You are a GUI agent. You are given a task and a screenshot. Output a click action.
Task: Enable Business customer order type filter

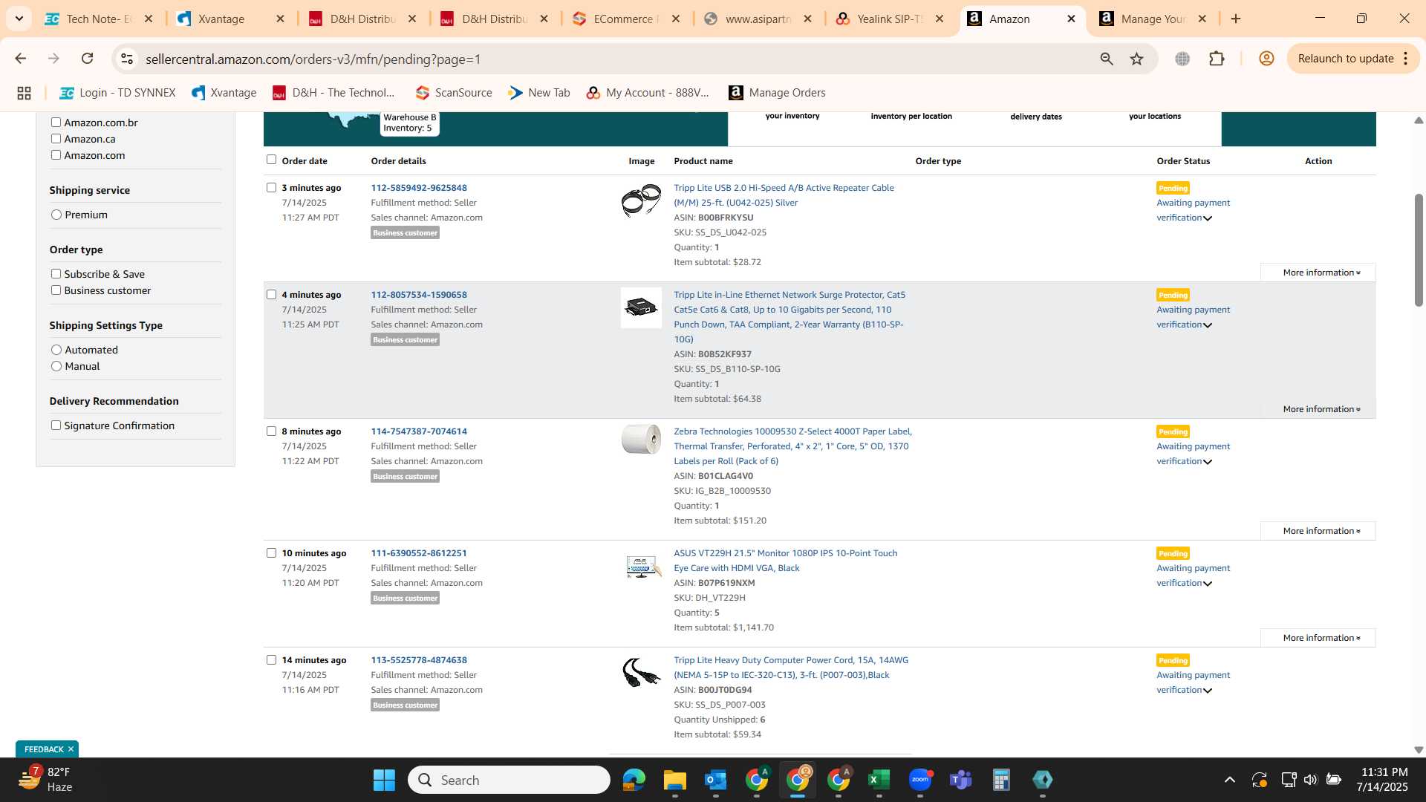[56, 290]
